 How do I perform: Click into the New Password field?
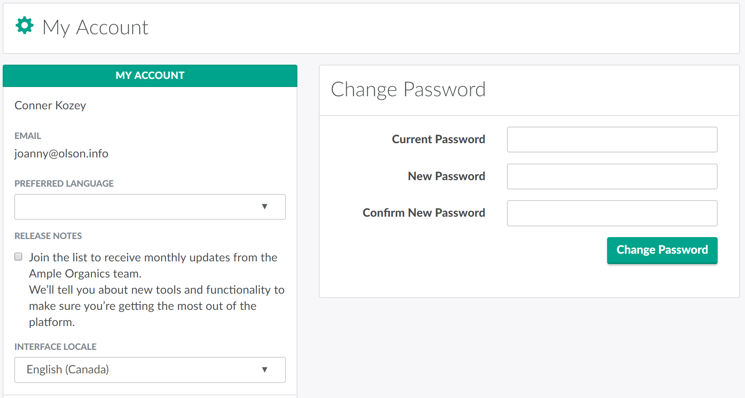(x=612, y=177)
